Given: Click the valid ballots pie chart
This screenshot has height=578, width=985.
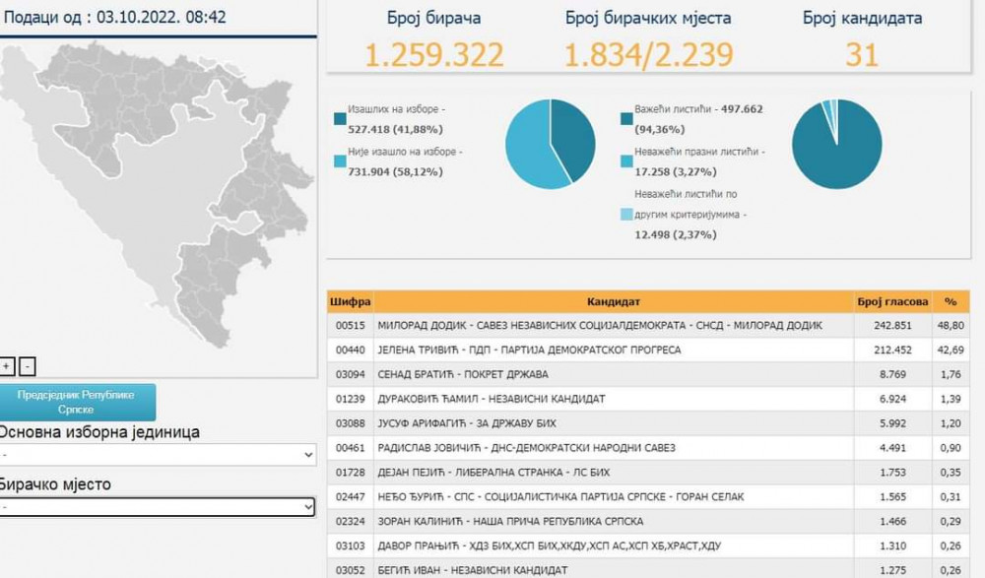Looking at the screenshot, I should click(836, 144).
